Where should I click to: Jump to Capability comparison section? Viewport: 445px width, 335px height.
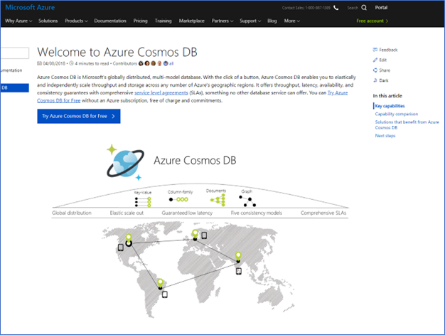pos(397,114)
